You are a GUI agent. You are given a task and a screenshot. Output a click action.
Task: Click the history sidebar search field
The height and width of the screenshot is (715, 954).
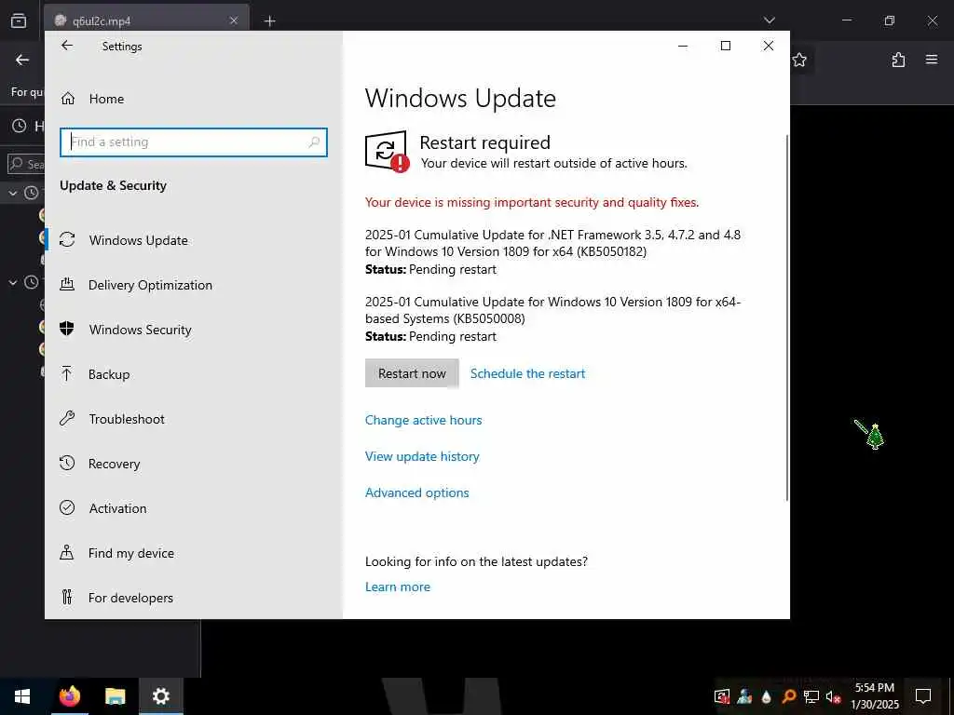pos(25,164)
